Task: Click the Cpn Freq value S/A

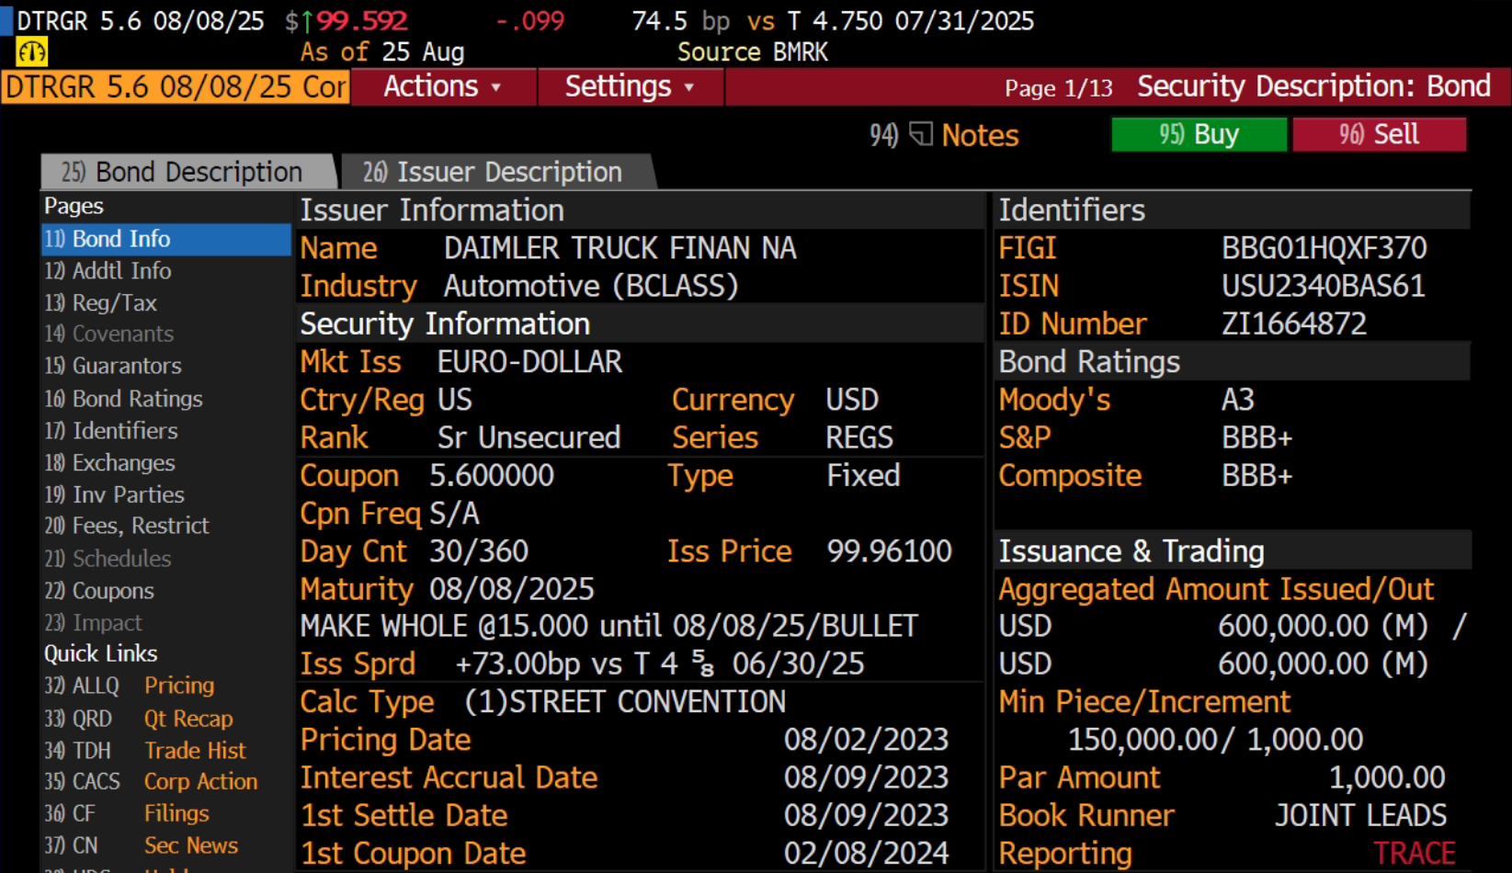Action: pyautogui.click(x=454, y=513)
